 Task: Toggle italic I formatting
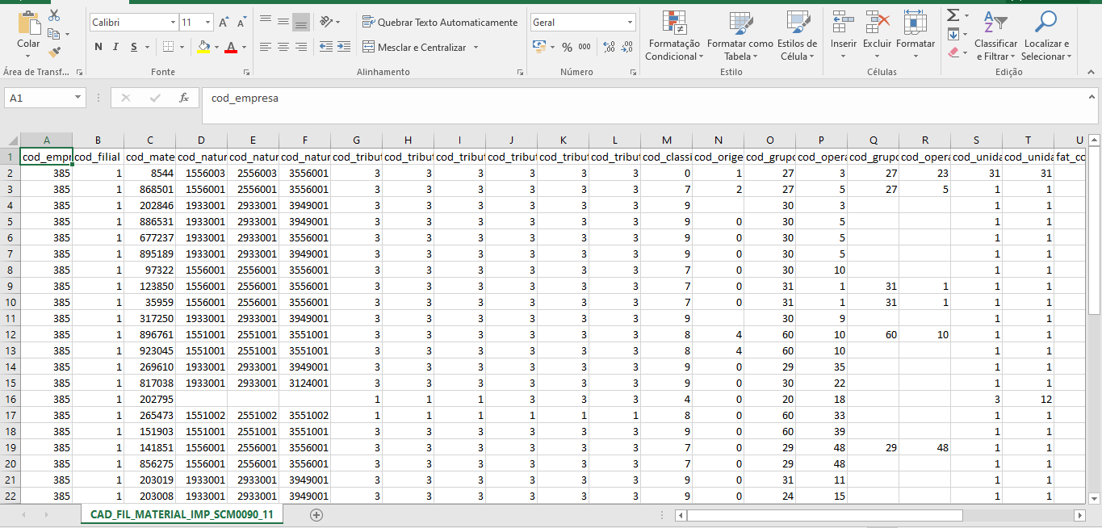116,47
